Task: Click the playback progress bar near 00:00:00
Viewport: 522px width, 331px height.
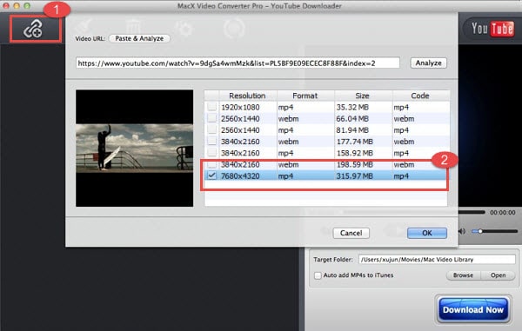Action: coord(471,212)
